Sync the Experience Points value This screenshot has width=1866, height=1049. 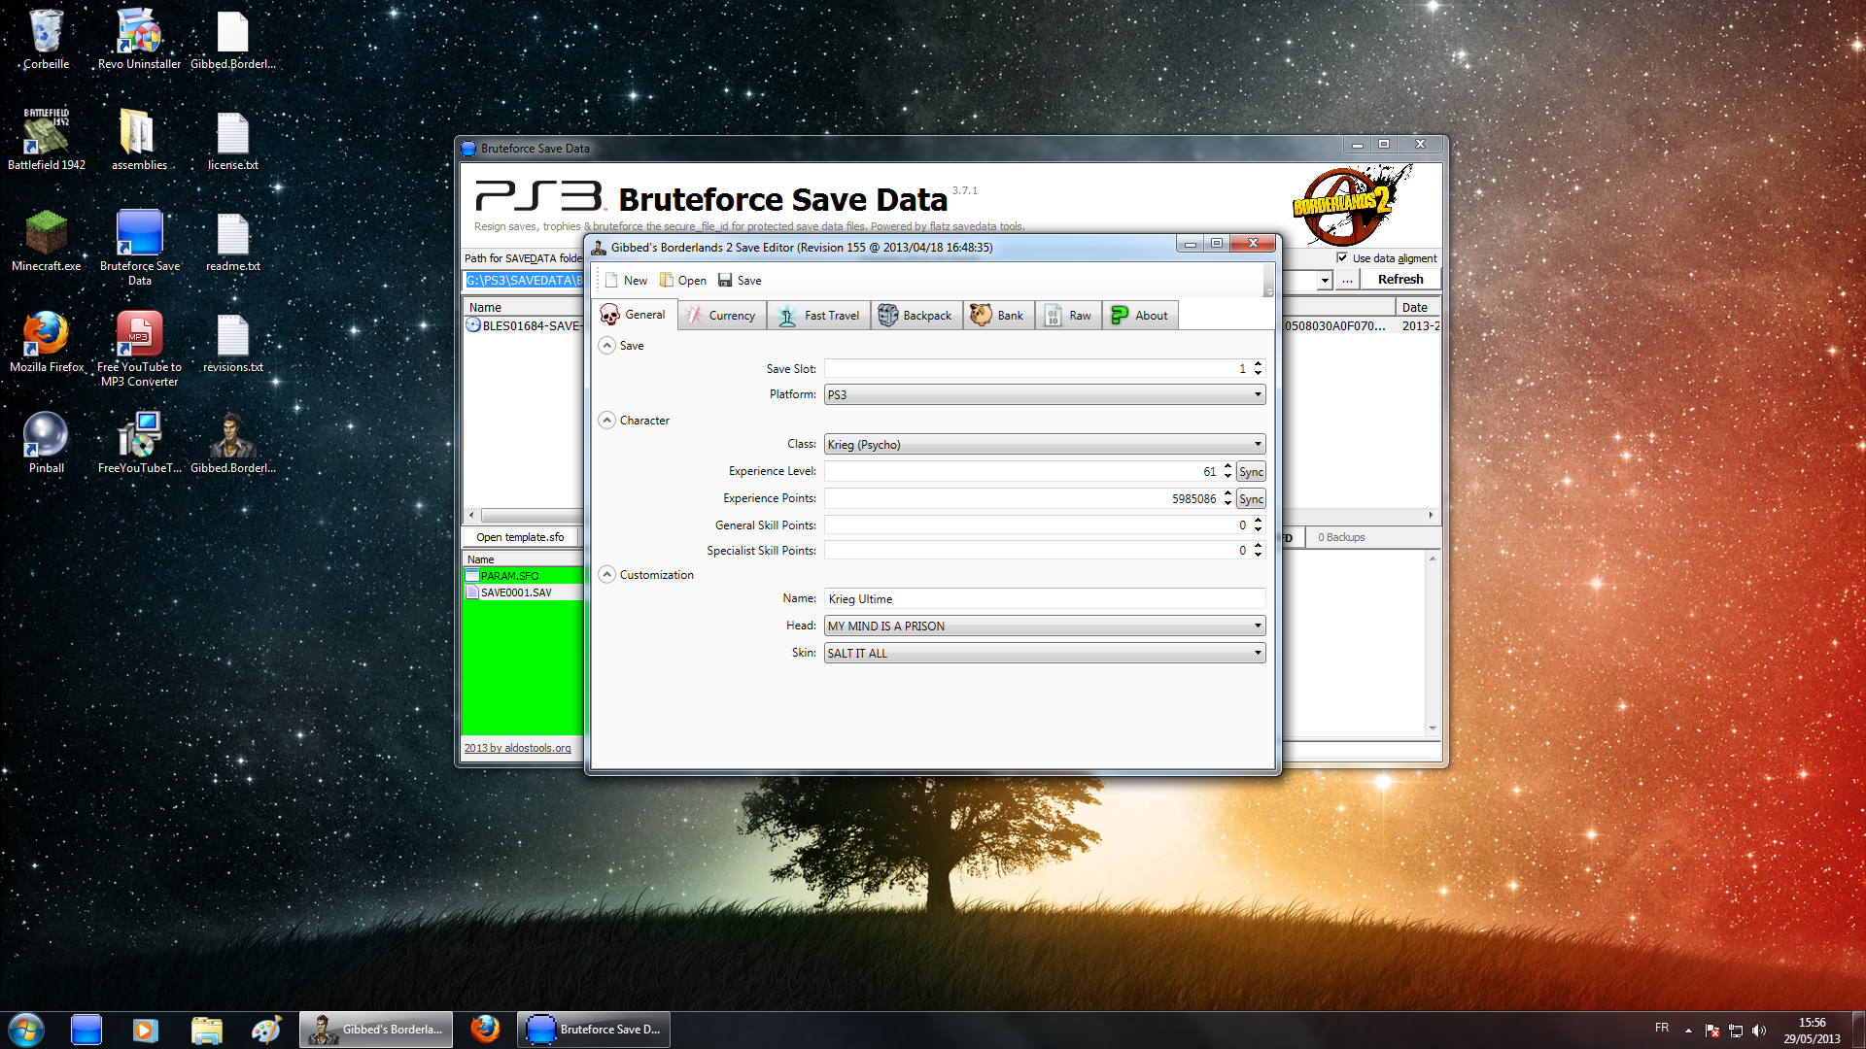[x=1251, y=499]
